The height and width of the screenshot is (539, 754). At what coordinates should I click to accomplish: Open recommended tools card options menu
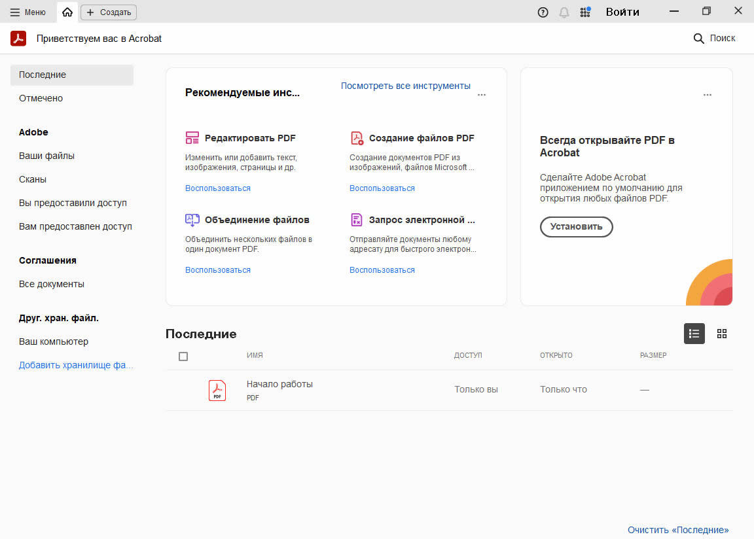click(482, 95)
